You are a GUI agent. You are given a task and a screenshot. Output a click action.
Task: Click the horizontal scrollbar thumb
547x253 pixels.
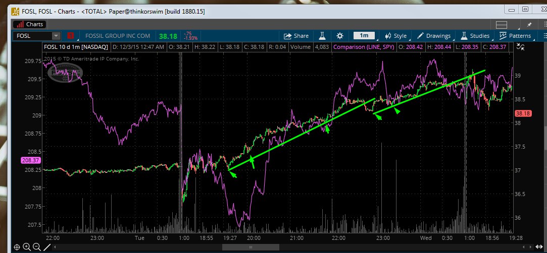251,247
